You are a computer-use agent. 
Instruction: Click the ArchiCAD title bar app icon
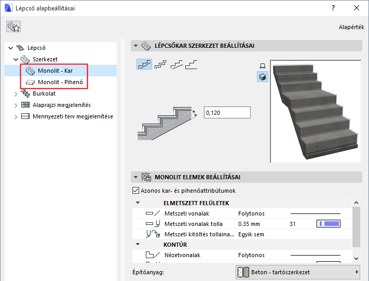[x=8, y=8]
